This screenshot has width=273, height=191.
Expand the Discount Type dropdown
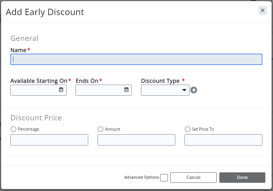[165, 90]
